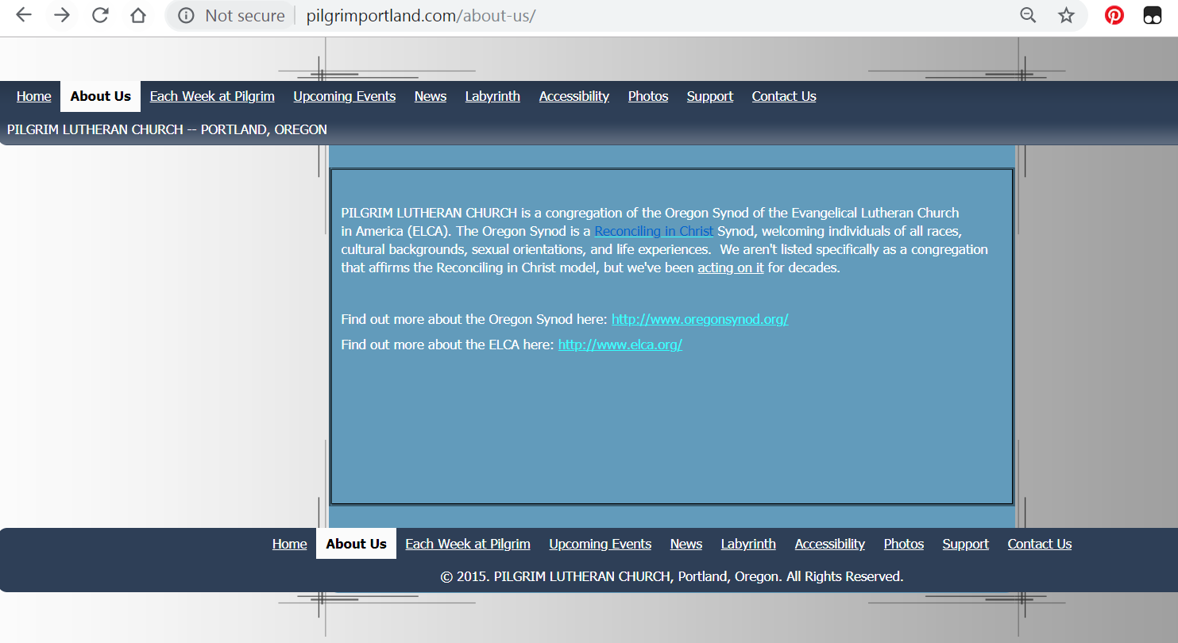The width and height of the screenshot is (1178, 643).
Task: Click the PILGRIM LUTHERAN CHURCH -- PORTLAND, OREGON header text
Action: pyautogui.click(x=167, y=129)
